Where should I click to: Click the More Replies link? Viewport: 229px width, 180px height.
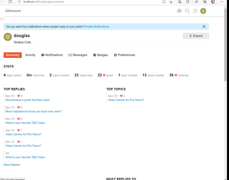(12, 165)
